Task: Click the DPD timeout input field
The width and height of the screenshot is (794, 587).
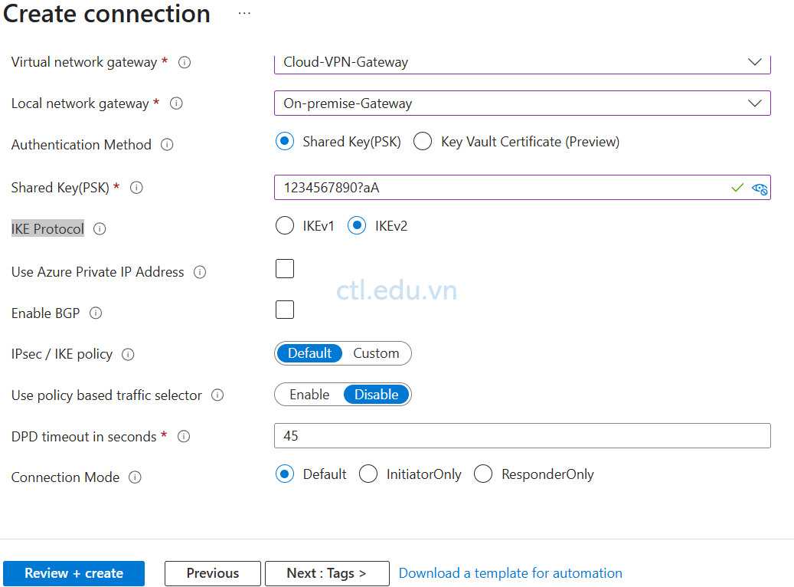Action: [x=523, y=436]
